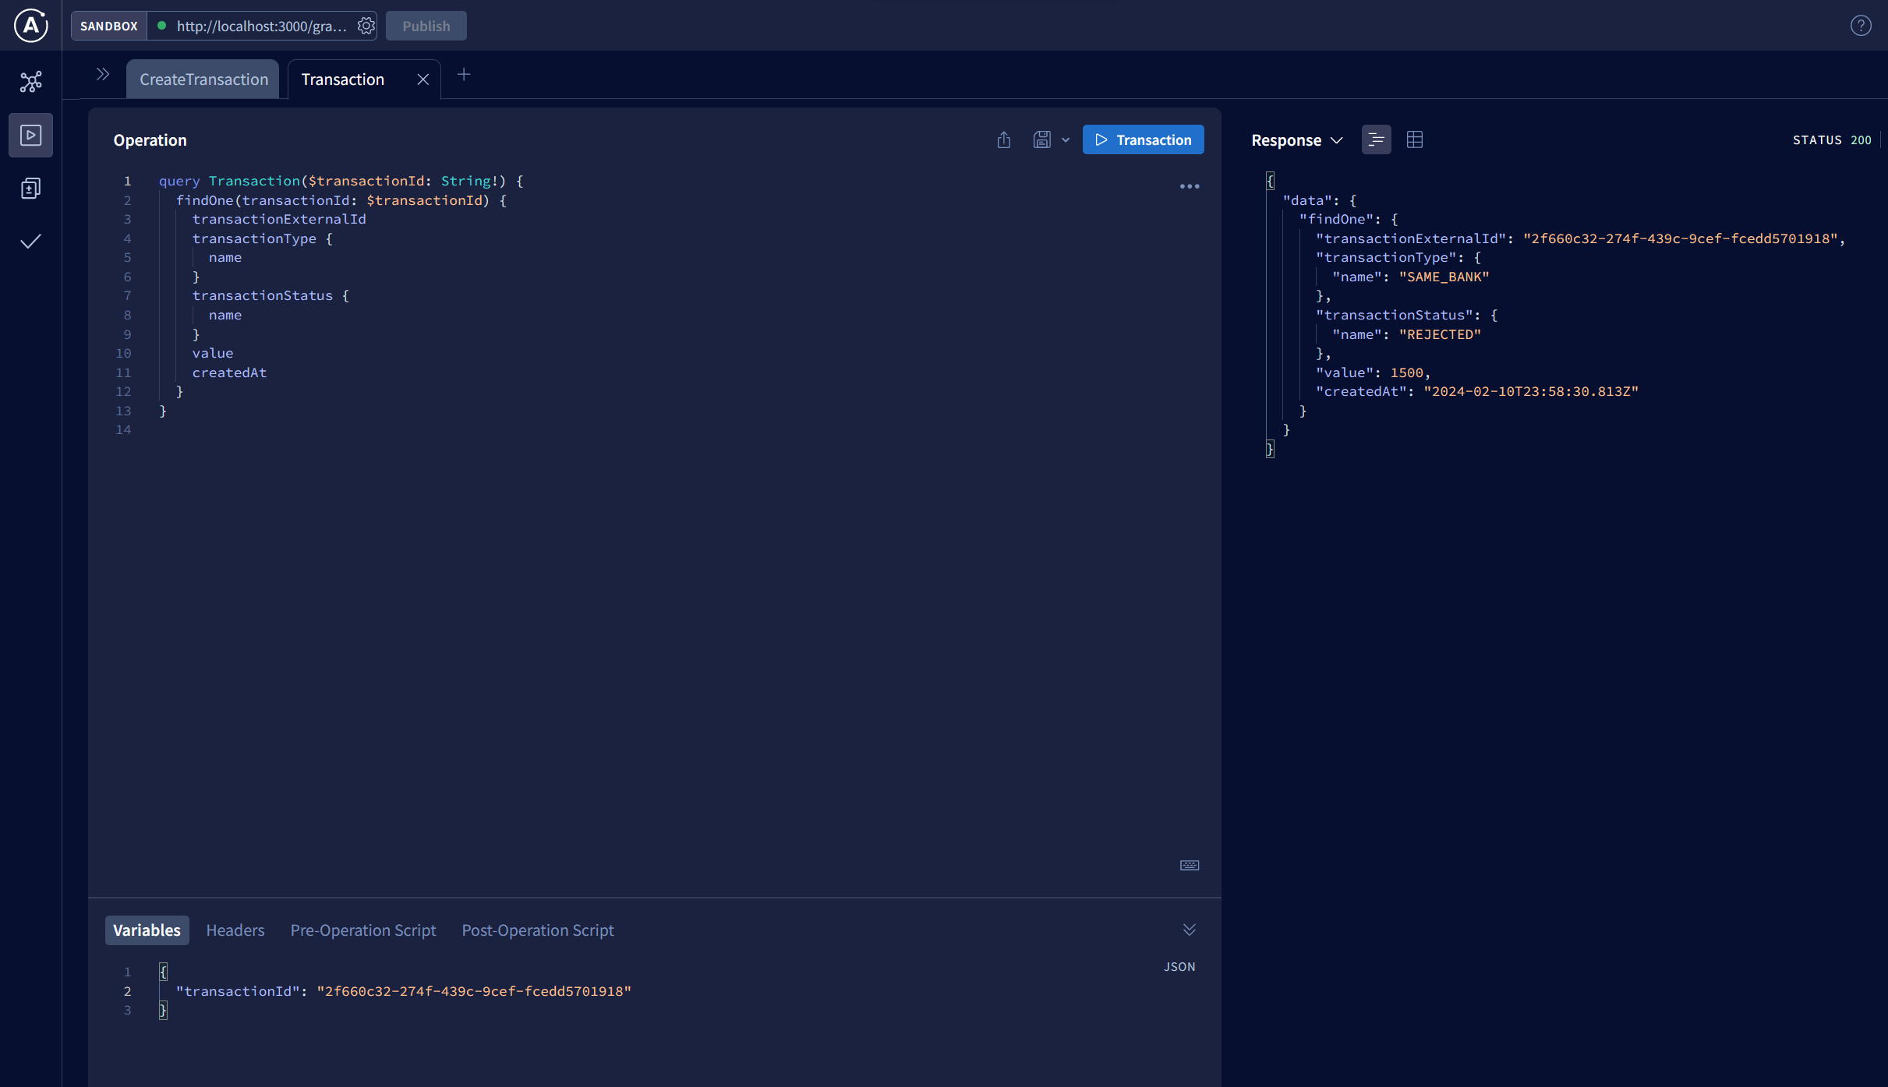Click the SANDBOX label

[x=109, y=26]
